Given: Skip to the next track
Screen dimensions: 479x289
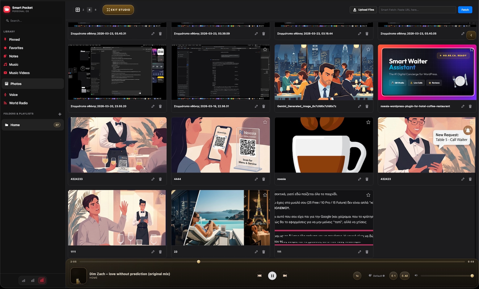Looking at the screenshot, I should coord(285,276).
